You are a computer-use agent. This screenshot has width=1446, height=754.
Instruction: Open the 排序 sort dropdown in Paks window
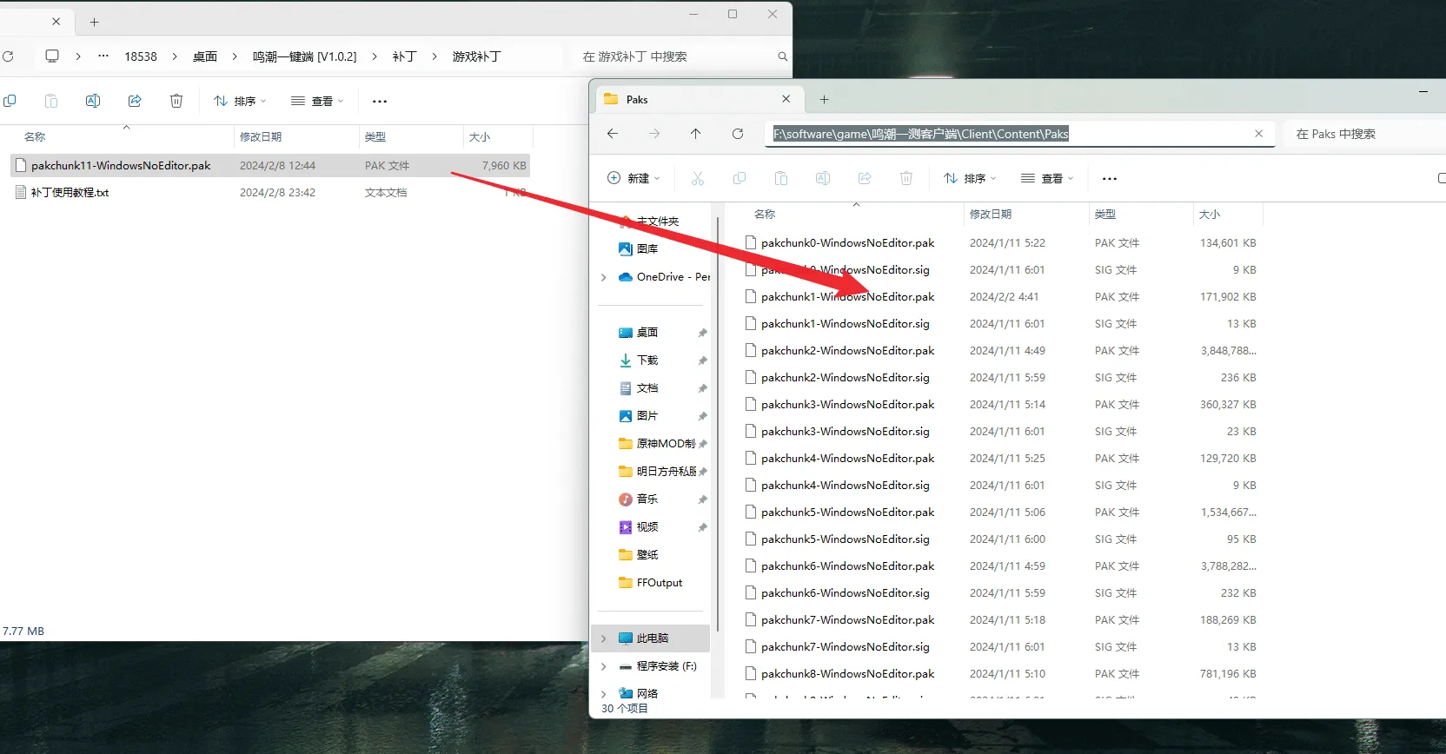[x=970, y=178]
